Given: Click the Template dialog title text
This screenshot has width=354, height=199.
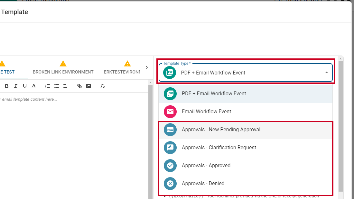Looking at the screenshot, I should 14,12.
